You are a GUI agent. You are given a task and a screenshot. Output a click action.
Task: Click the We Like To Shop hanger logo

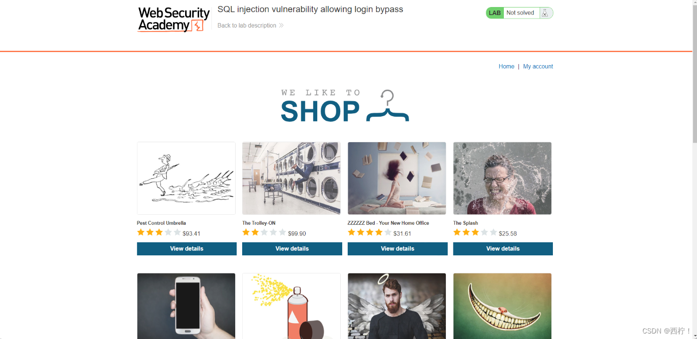[345, 106]
